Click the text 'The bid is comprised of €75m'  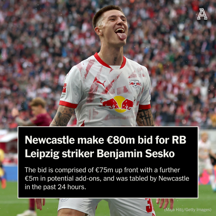pyautogui.click(x=69, y=170)
